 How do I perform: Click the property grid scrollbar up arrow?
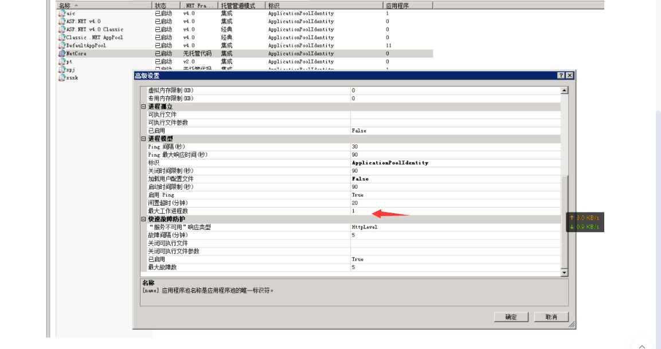click(564, 91)
